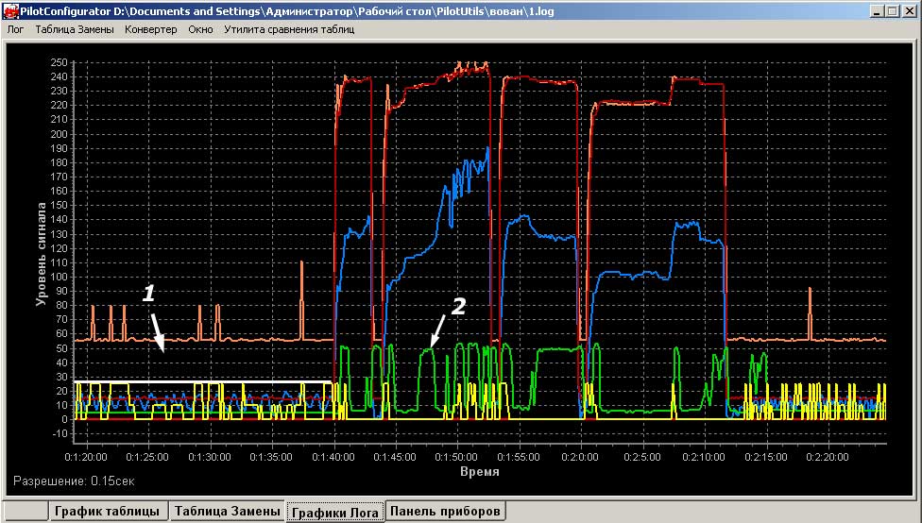
Task: Click the 0:2:20:00 time label
Action: click(828, 457)
